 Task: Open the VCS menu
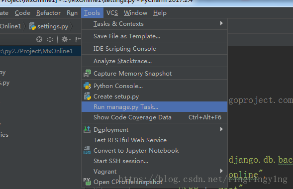click(x=112, y=13)
